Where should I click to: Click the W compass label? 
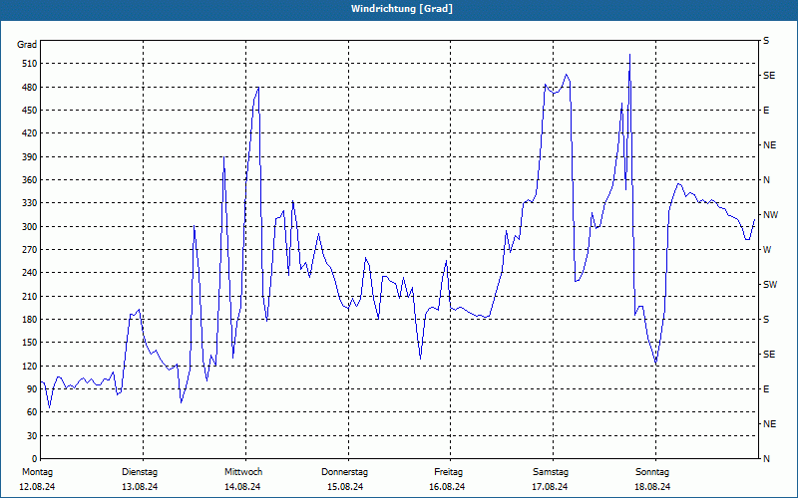coord(767,250)
